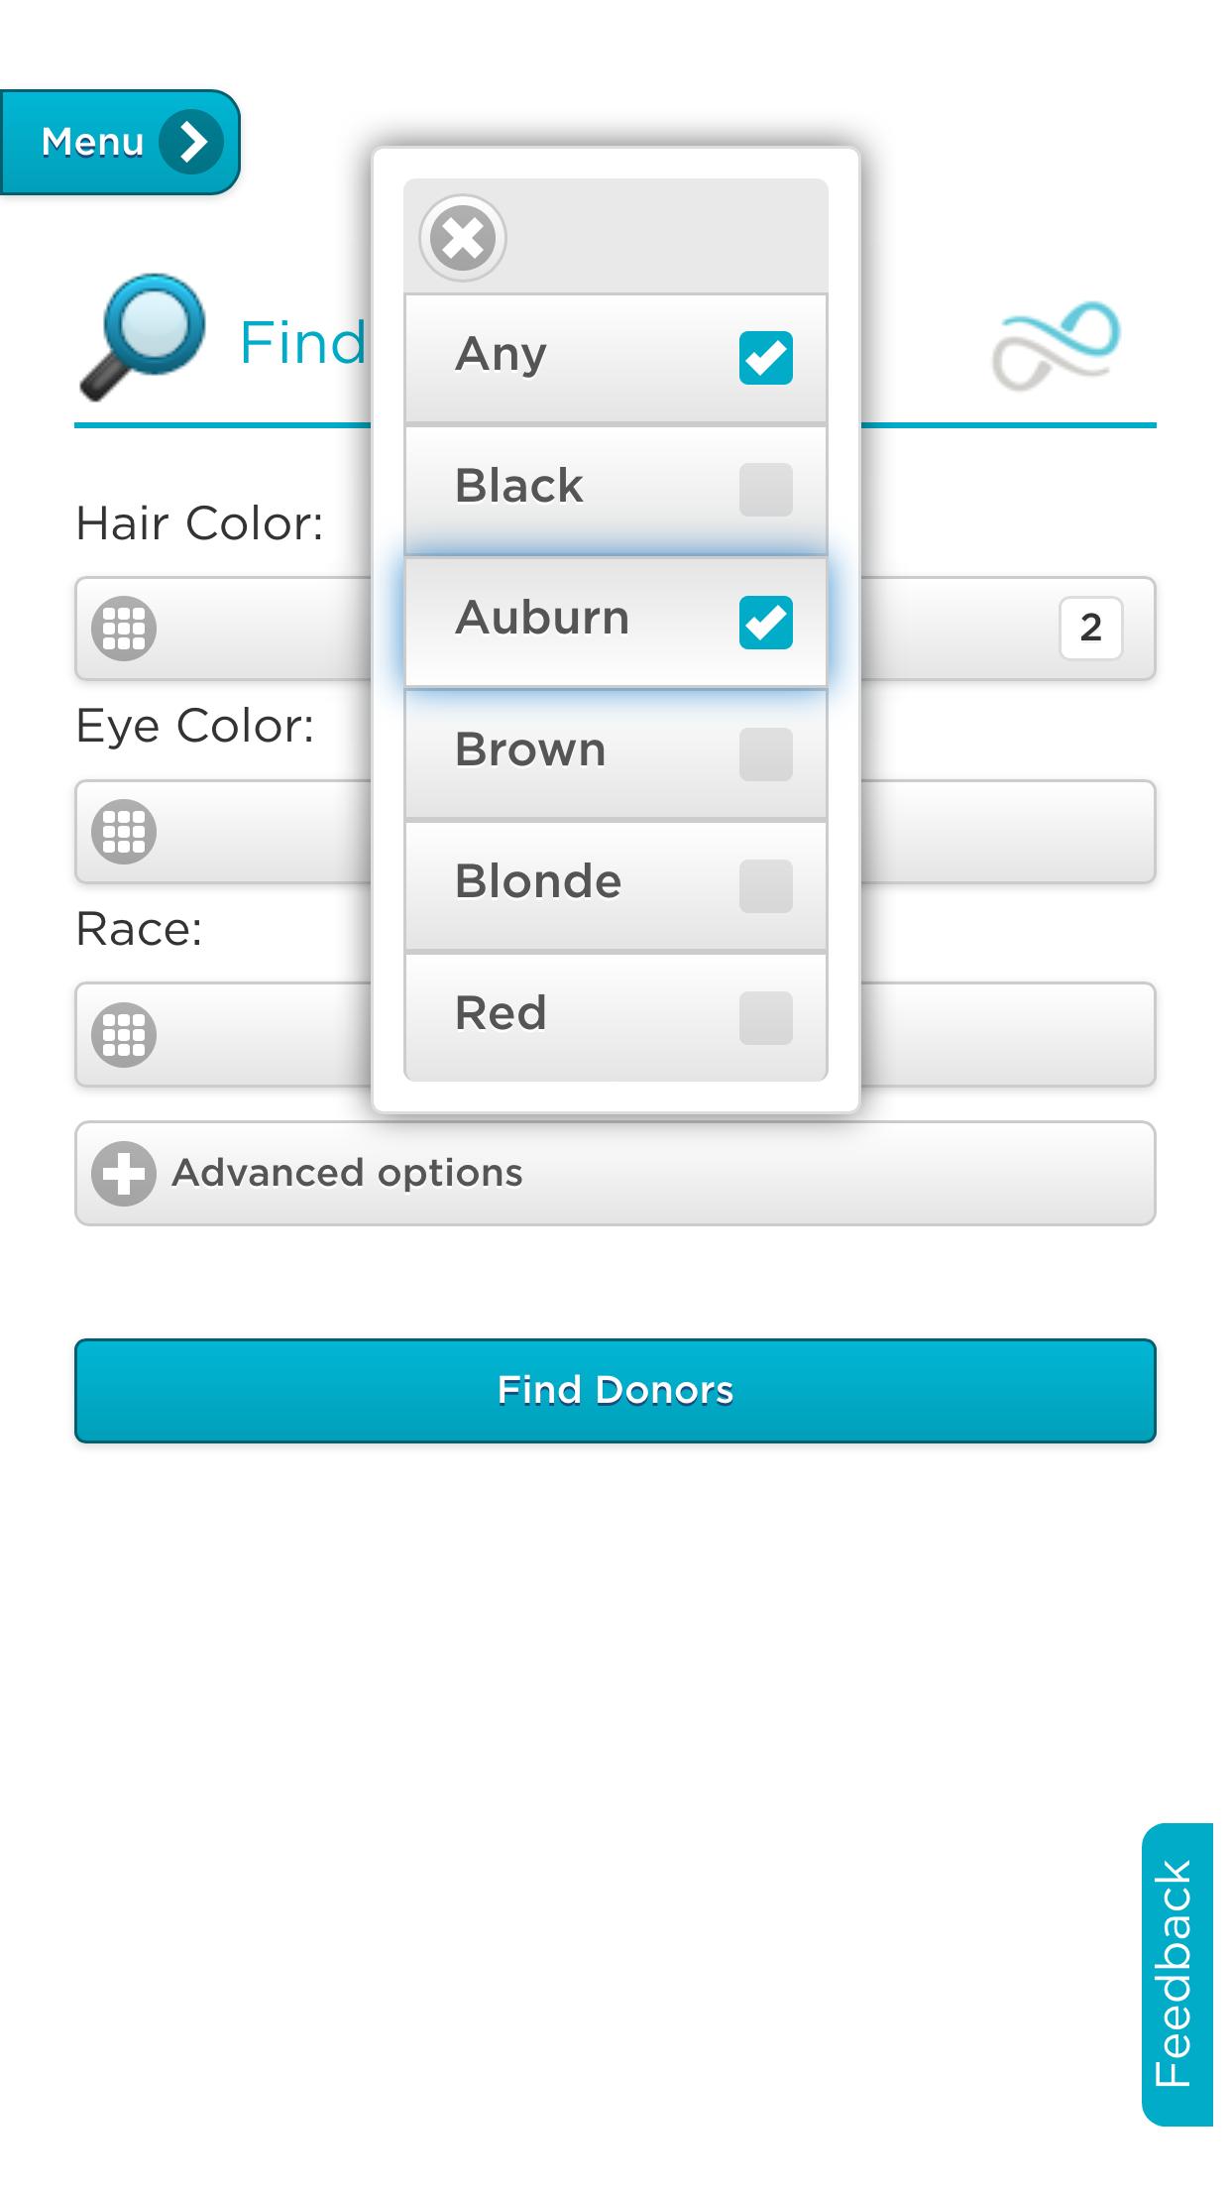Click the Hair Color selection count badge
Viewport: 1231px width, 2189px height.
pos(1090,628)
